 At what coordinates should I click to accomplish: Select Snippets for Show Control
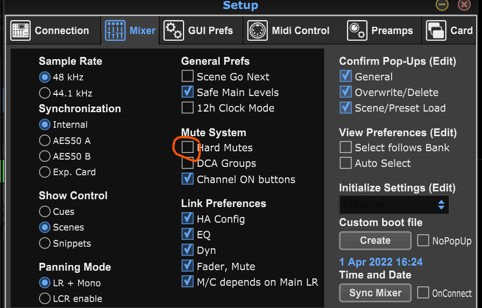[x=45, y=243]
